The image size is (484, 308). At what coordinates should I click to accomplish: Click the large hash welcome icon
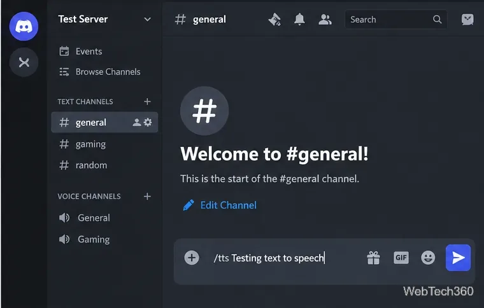[204, 111]
